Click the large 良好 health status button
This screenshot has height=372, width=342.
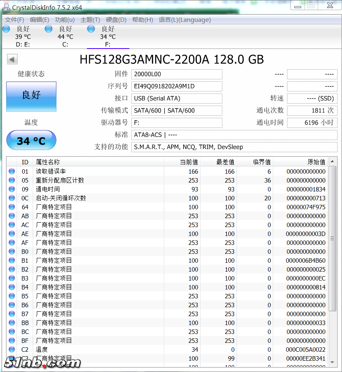point(31,97)
